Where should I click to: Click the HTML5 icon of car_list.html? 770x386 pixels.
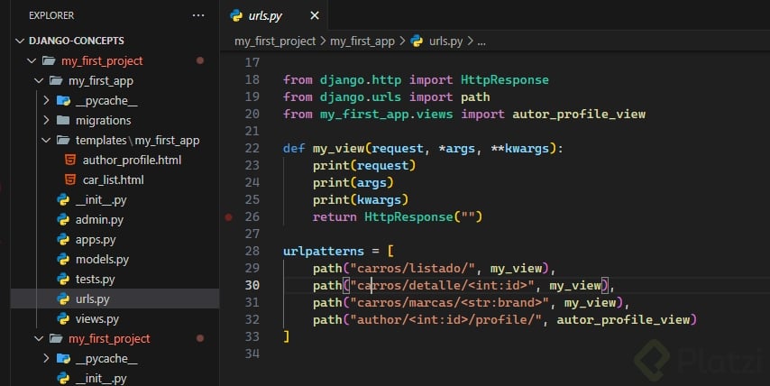coord(70,180)
